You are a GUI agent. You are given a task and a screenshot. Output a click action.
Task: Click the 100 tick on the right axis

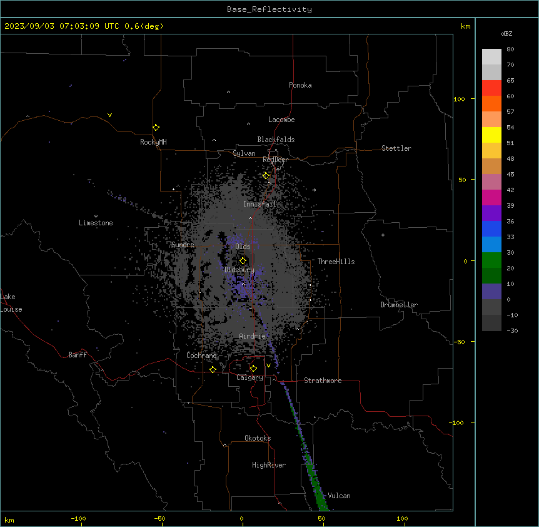459,99
